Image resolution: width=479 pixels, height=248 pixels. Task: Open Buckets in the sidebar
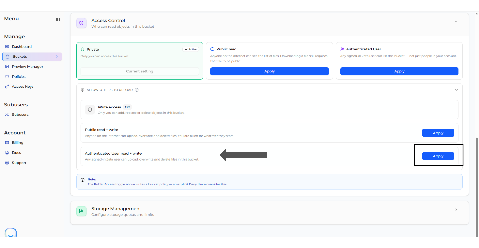pos(32,56)
